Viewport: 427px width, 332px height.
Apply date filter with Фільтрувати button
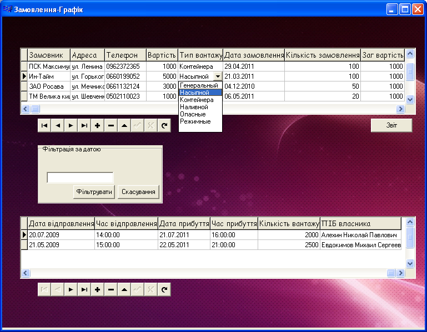pos(94,192)
